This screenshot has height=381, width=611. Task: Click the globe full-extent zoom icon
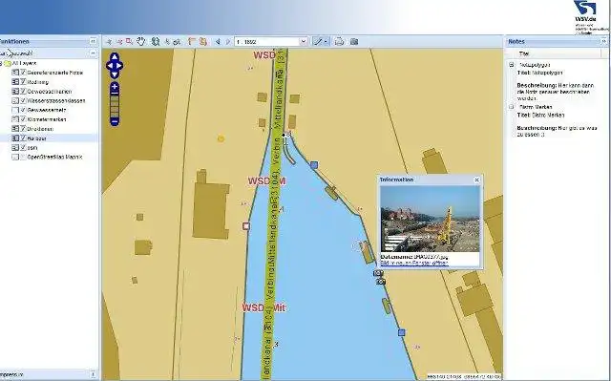click(x=156, y=41)
